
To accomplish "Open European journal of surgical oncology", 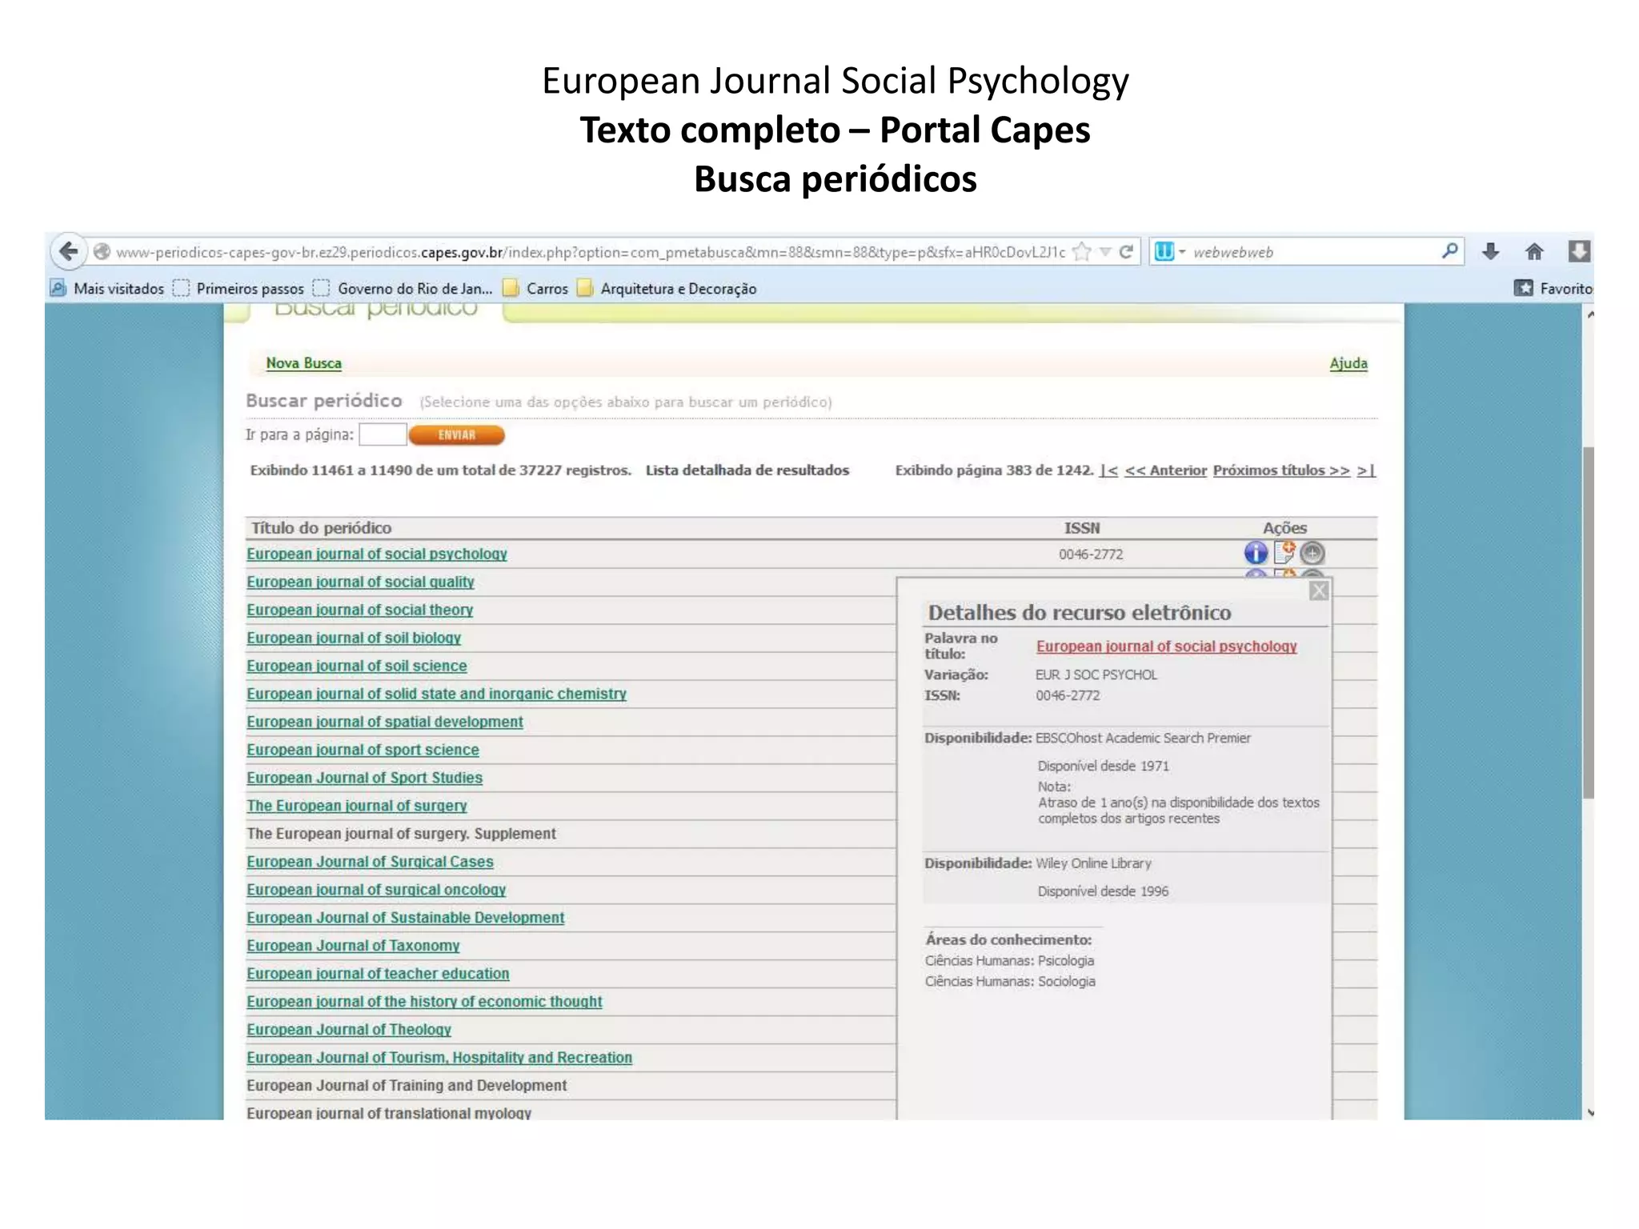I will click(x=376, y=891).
